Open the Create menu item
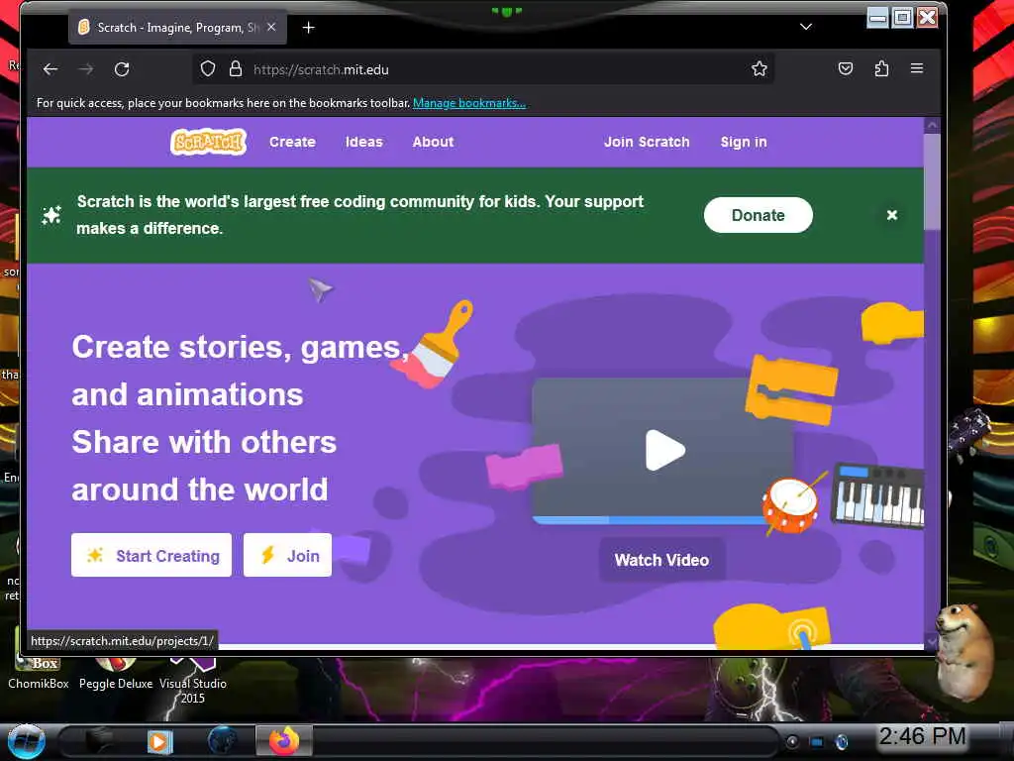This screenshot has width=1014, height=761. [x=292, y=142]
